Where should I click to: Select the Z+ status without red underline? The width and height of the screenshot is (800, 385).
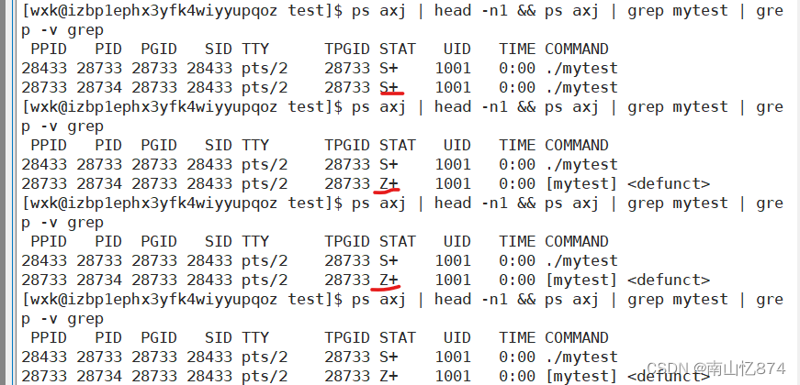pos(389,377)
